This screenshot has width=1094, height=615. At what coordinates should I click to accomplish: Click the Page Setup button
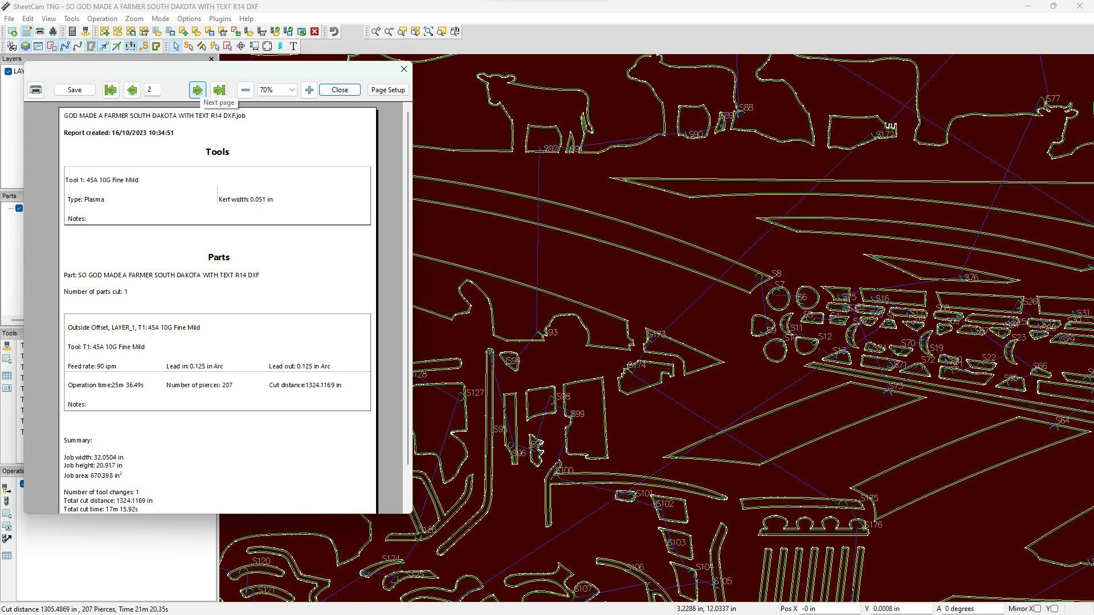tap(388, 90)
